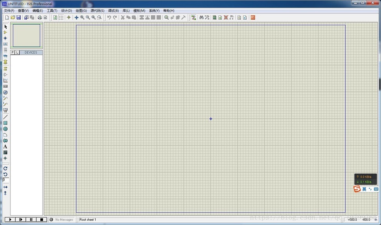Select the 2D text tool
This screenshot has height=225, width=381.
[x=5, y=147]
